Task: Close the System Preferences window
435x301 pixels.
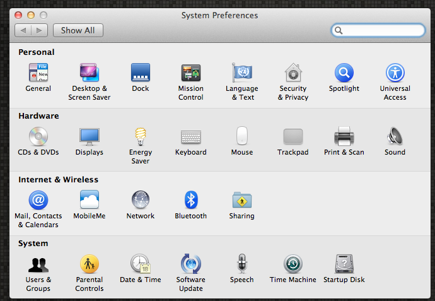Action: 18,15
